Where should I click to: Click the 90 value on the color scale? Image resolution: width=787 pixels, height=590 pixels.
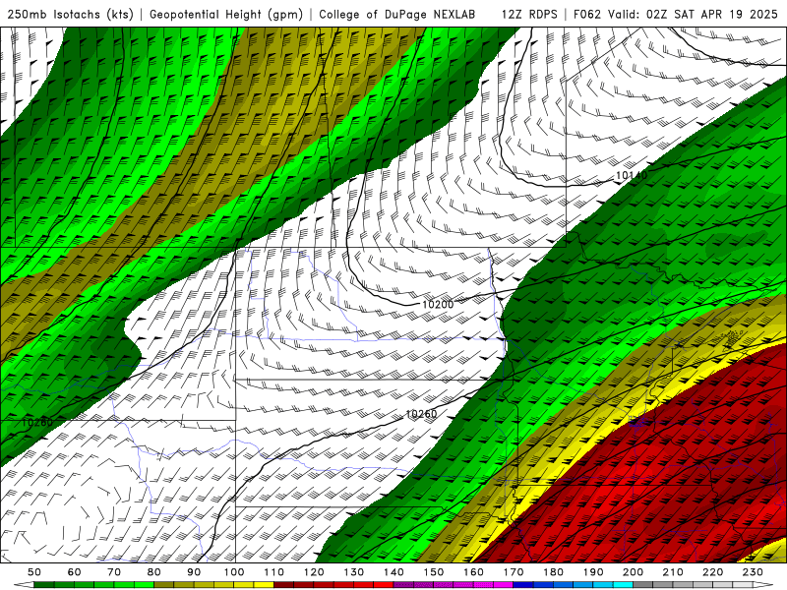click(194, 572)
